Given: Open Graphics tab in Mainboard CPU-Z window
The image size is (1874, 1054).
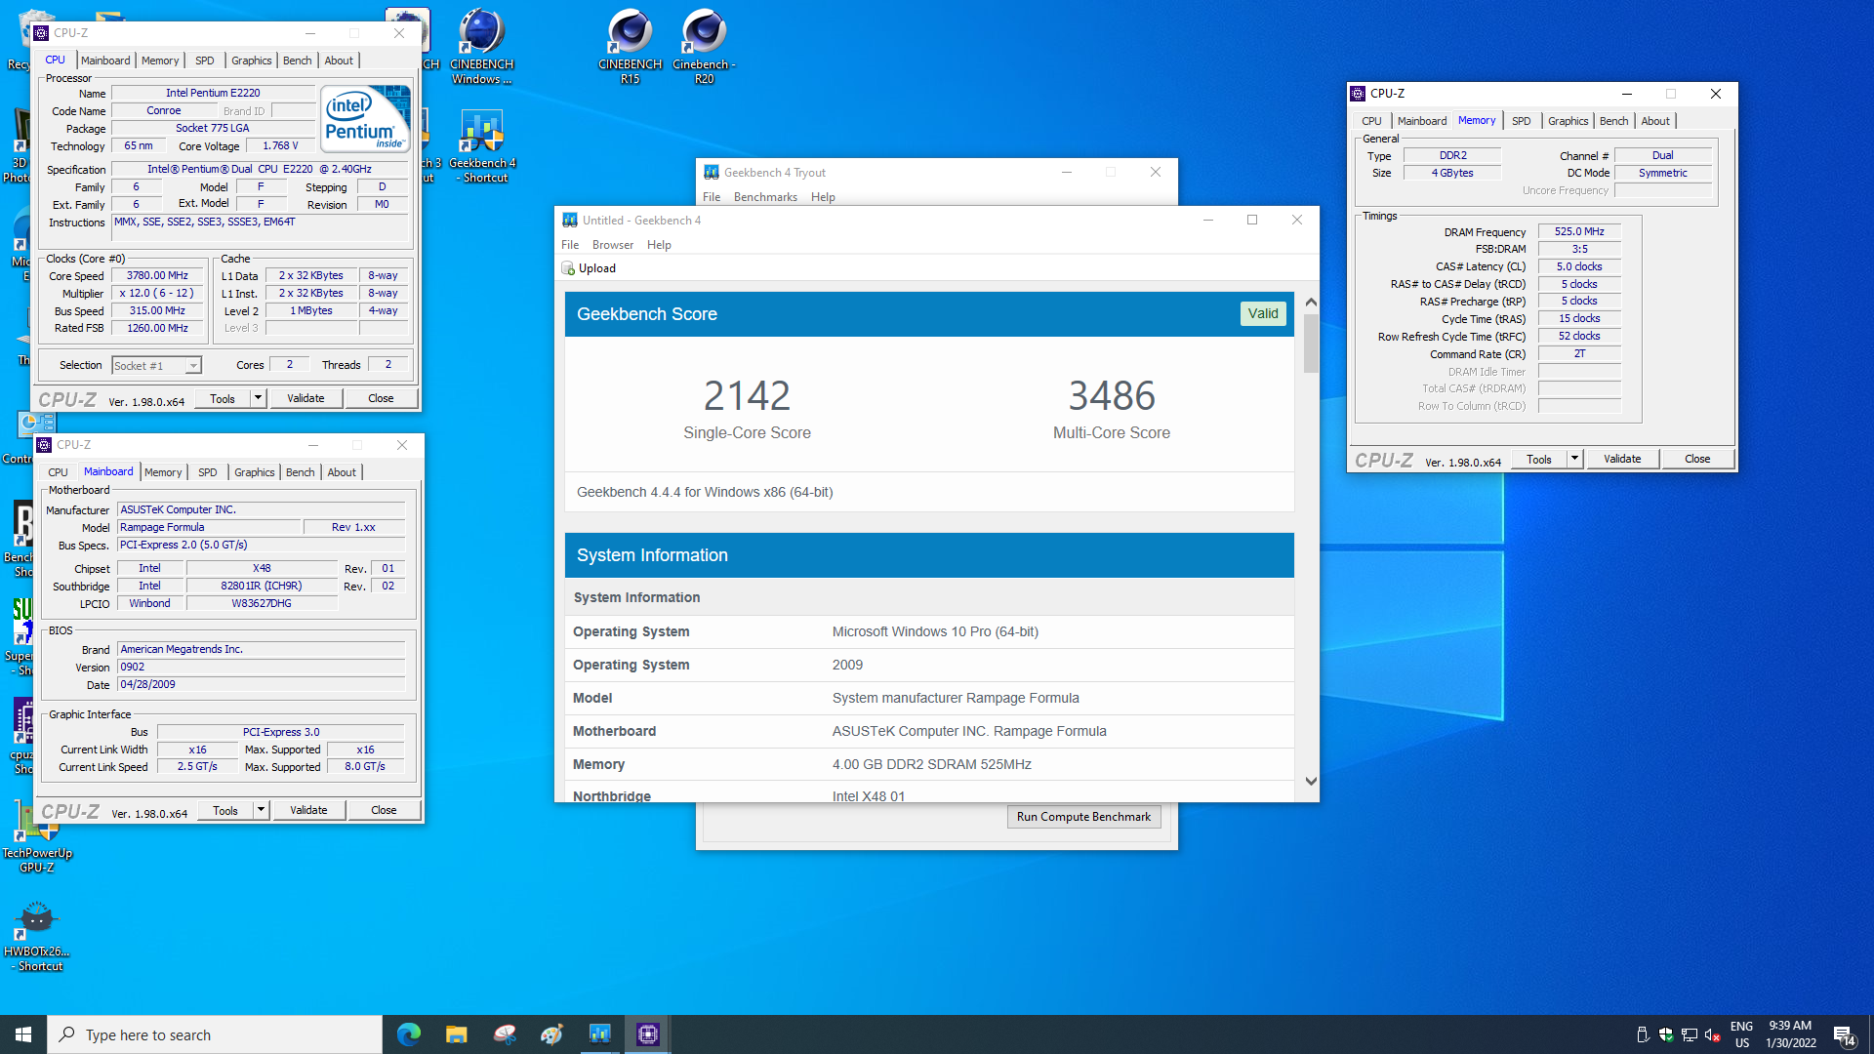Looking at the screenshot, I should pyautogui.click(x=255, y=472).
